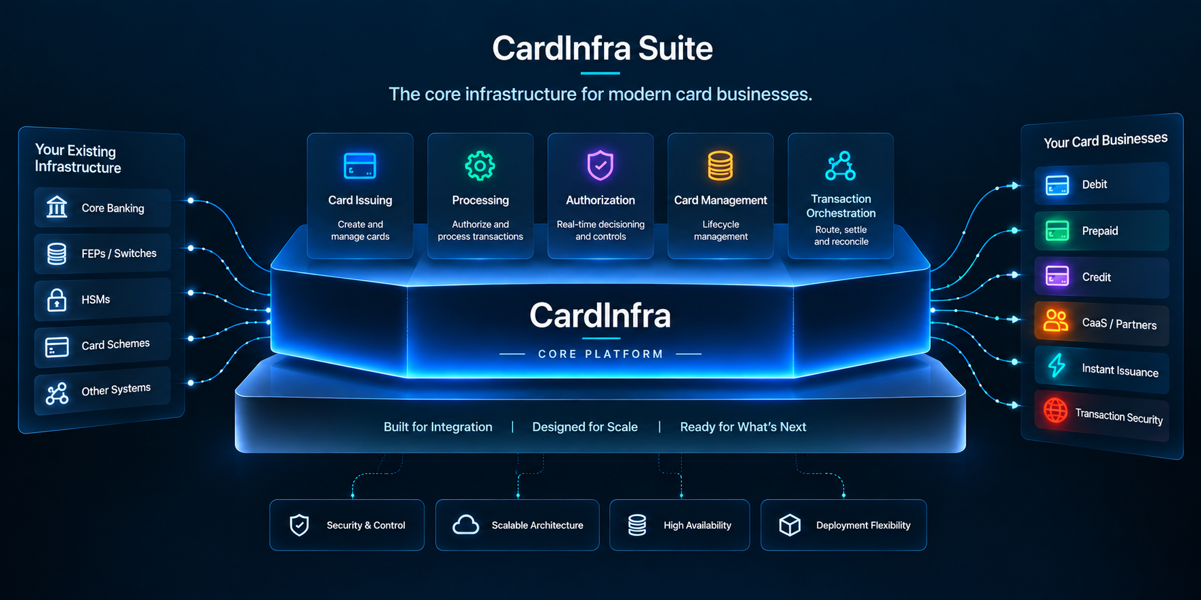1201x600 pixels.
Task: Select the FEPs / Switches database icon
Action: [x=57, y=254]
